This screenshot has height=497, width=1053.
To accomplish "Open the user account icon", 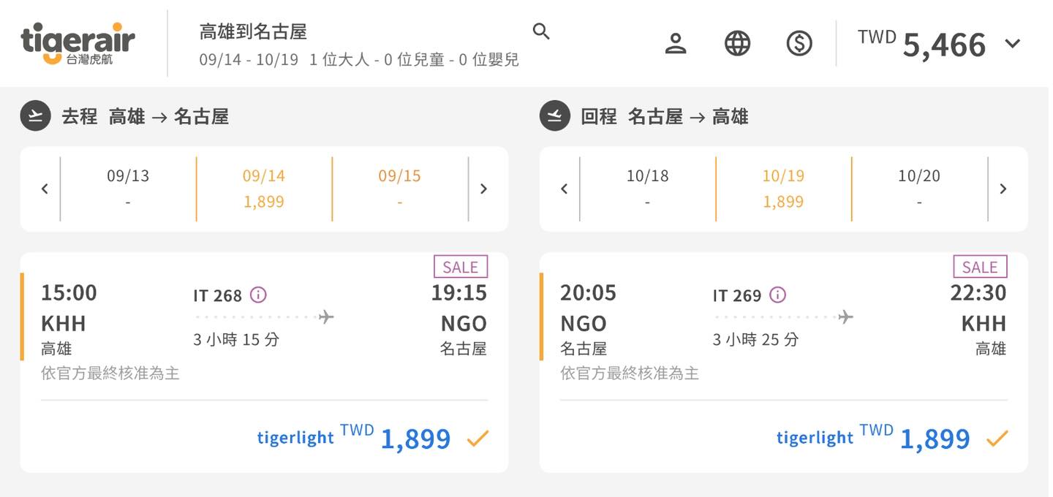I will [676, 43].
